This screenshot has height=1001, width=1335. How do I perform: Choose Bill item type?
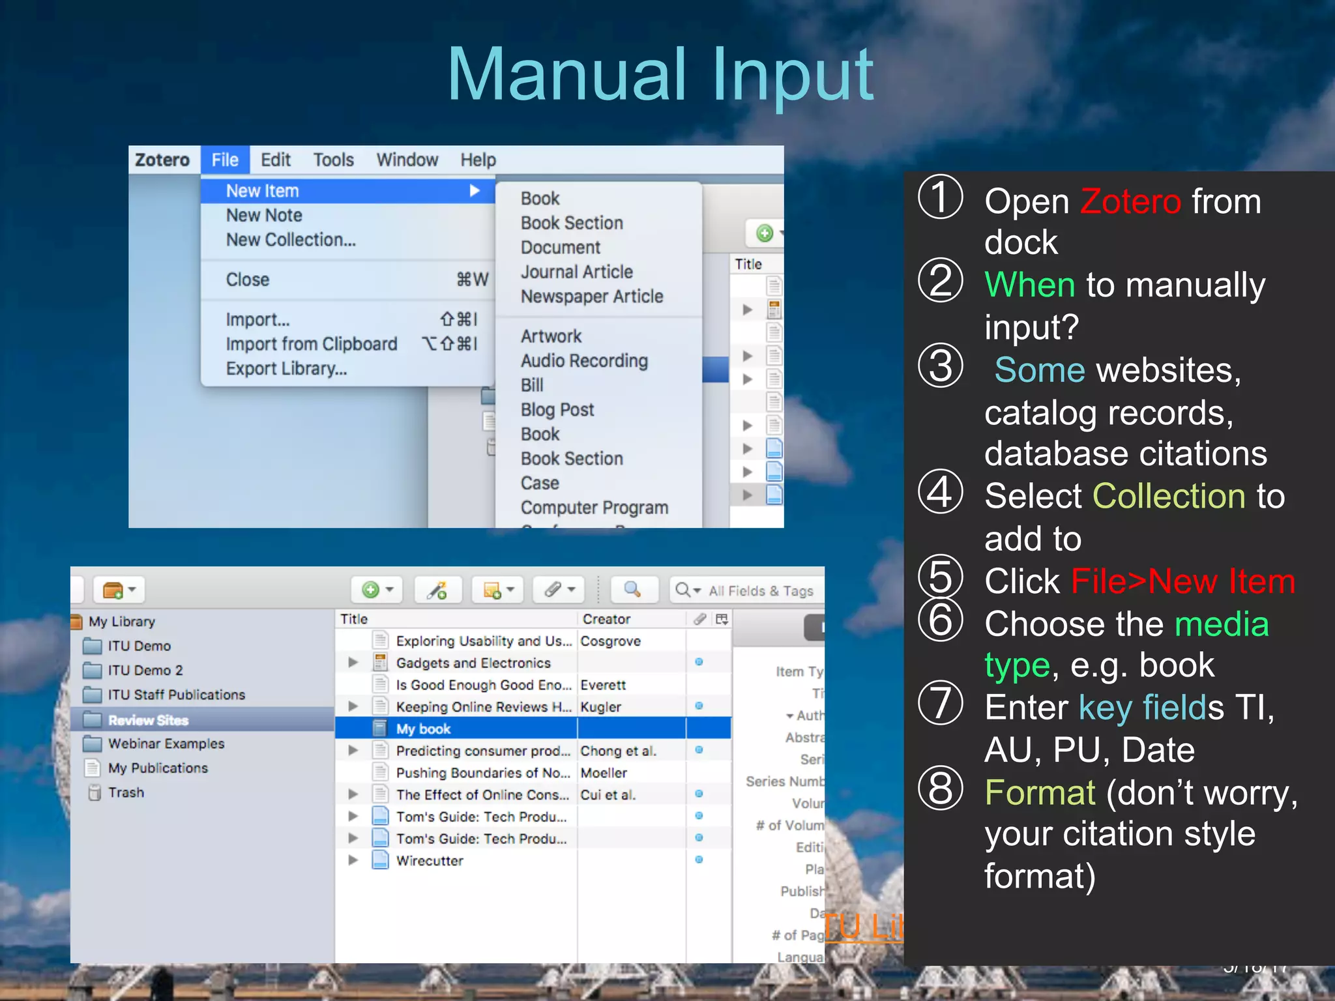pos(532,385)
